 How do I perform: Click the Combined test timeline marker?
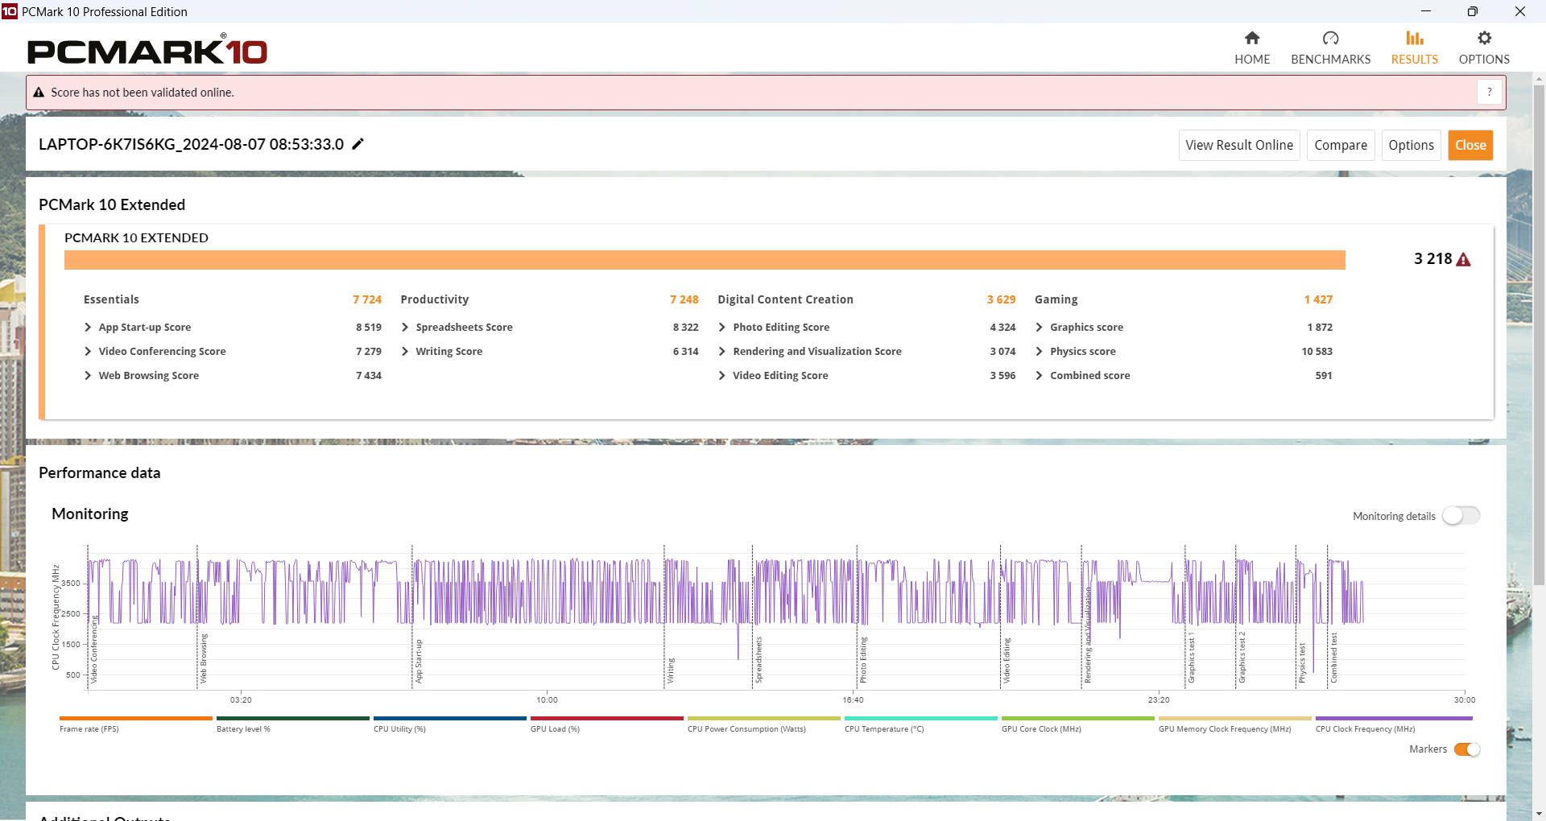pos(1333,658)
